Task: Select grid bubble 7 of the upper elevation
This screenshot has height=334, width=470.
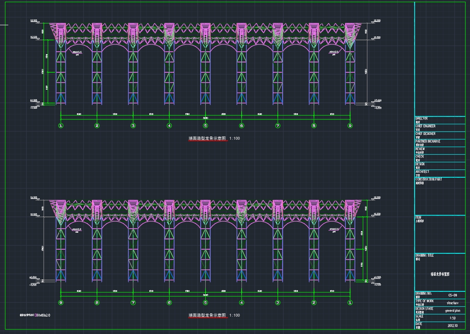Action: 278,126
